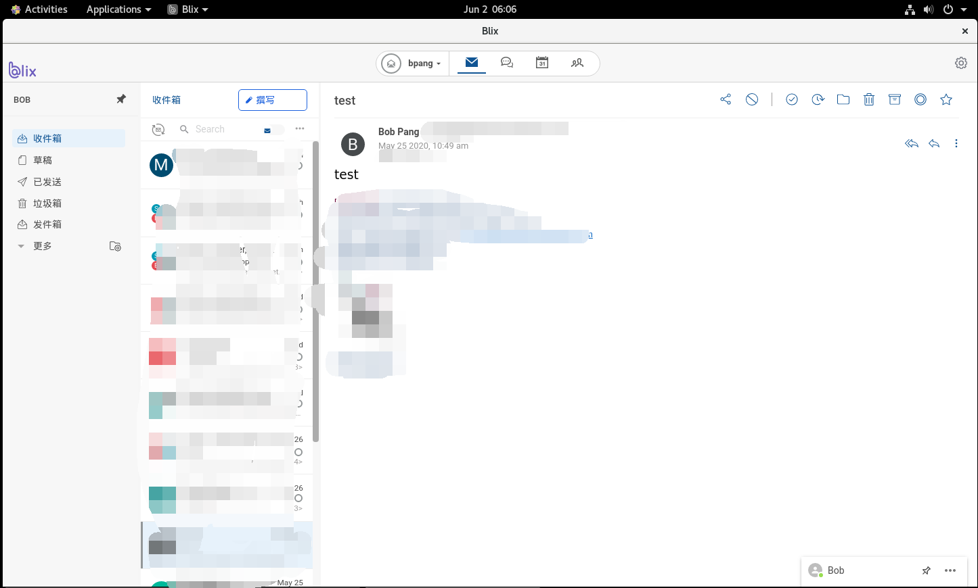
Task: Open the Applications menu
Action: pos(118,9)
